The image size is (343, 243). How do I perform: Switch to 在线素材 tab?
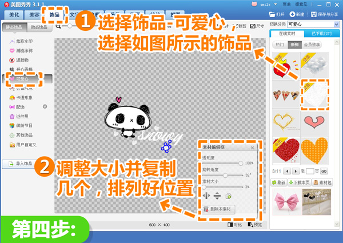pos(287,34)
